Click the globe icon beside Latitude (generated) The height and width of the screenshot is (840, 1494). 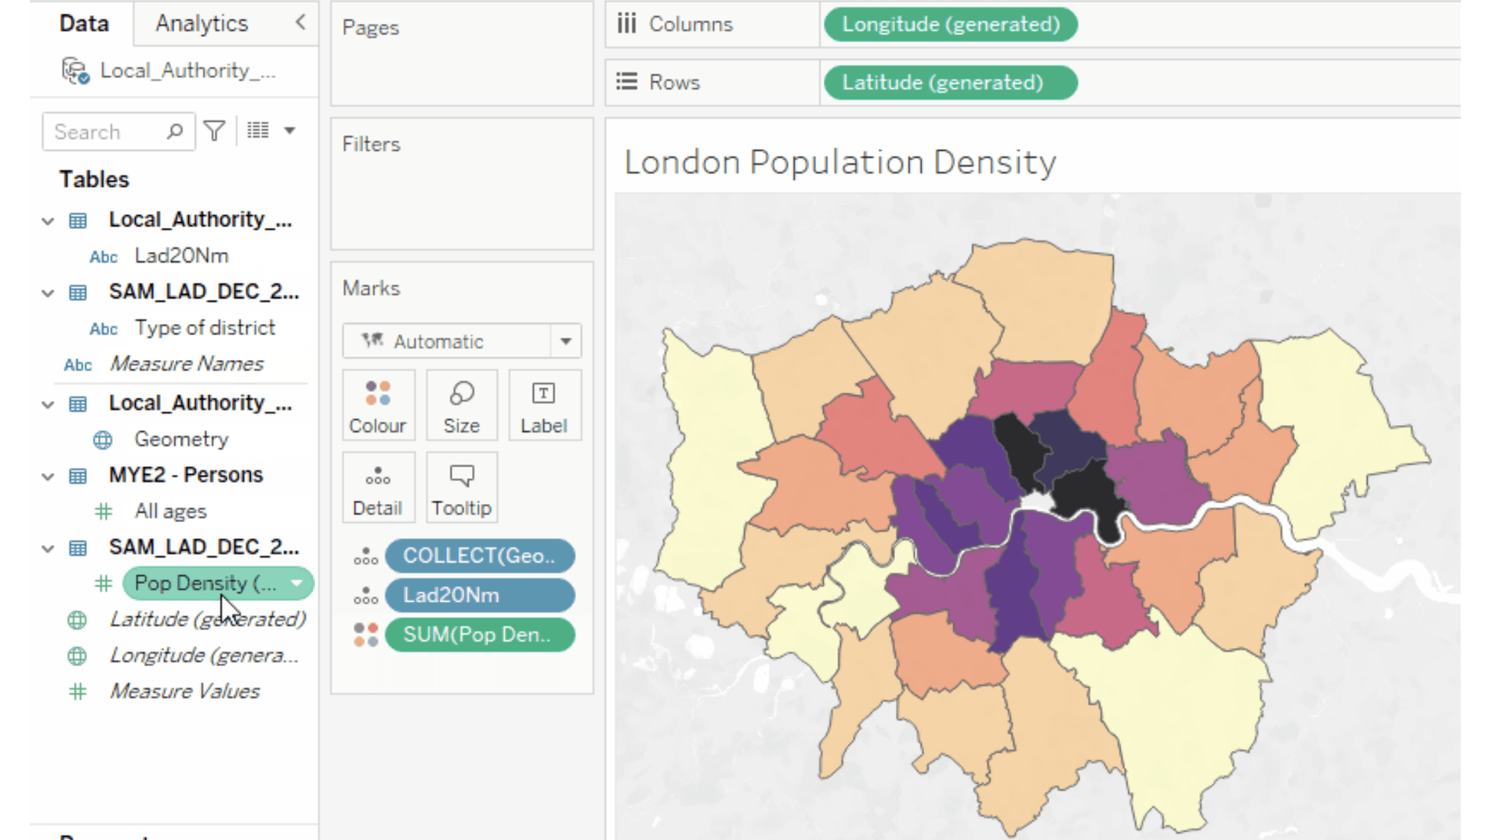point(76,620)
